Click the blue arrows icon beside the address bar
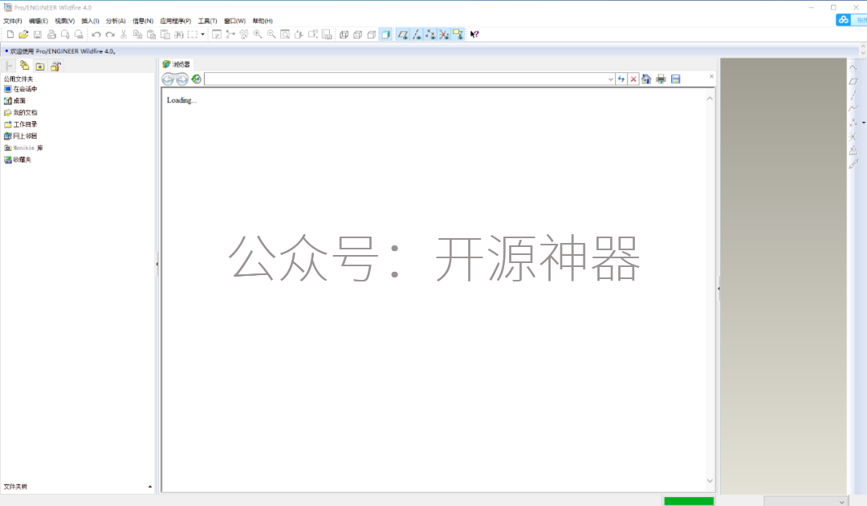 point(621,79)
